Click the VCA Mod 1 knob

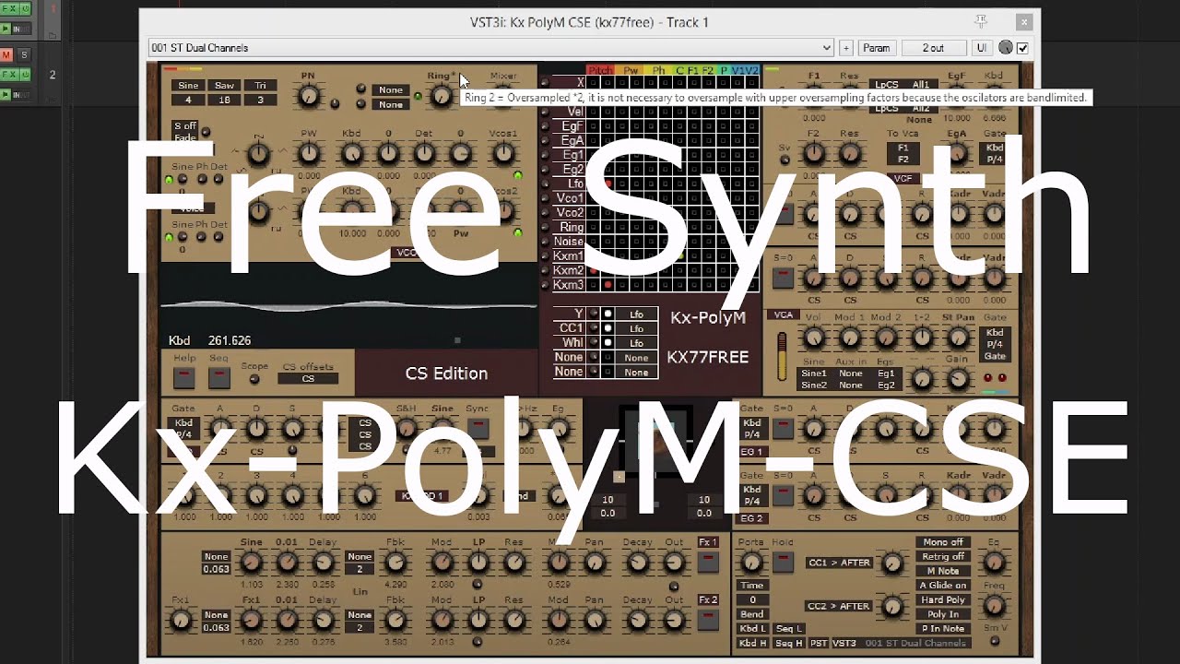point(850,338)
